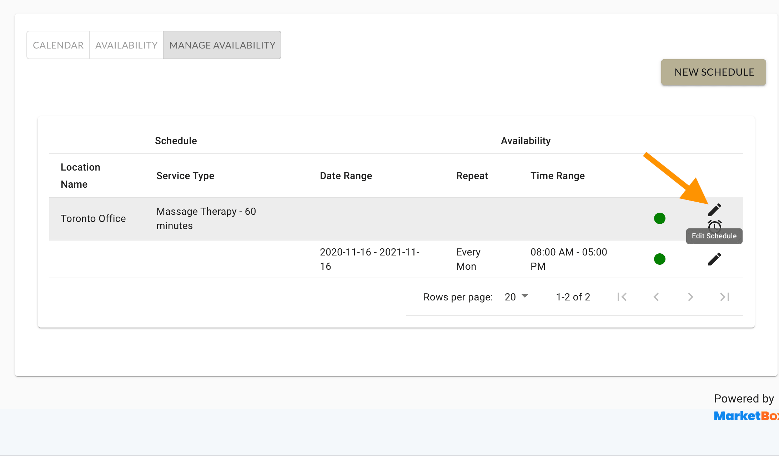
Task: Click the Service Type column header
Action: point(185,176)
